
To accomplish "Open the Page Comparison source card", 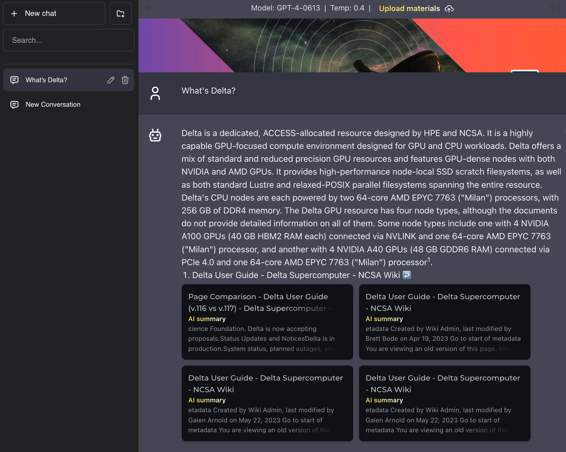I will point(267,322).
